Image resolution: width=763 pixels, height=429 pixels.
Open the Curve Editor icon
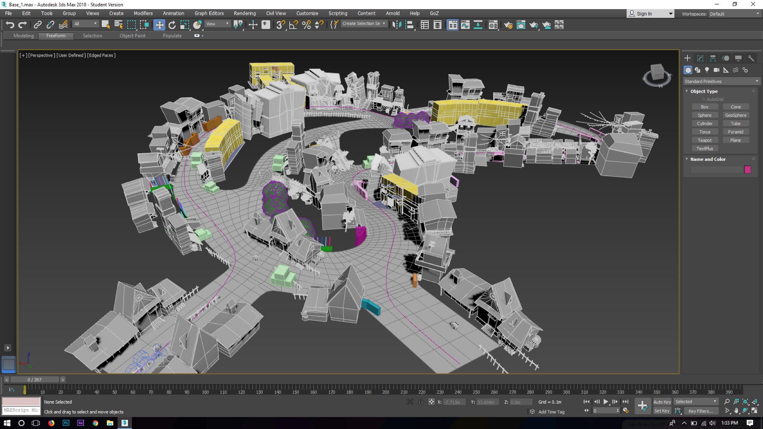pos(465,25)
